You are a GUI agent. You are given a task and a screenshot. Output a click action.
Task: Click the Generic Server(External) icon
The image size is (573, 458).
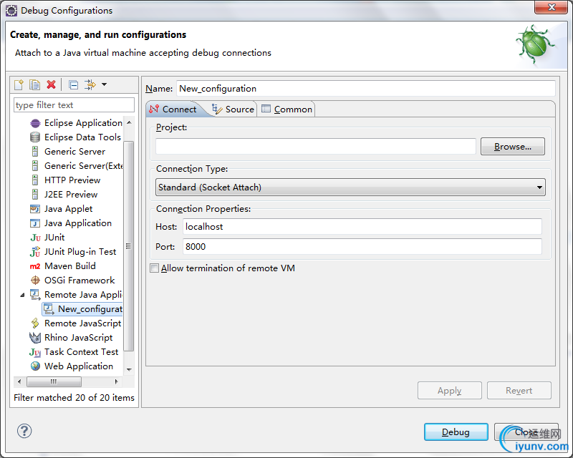tap(35, 166)
